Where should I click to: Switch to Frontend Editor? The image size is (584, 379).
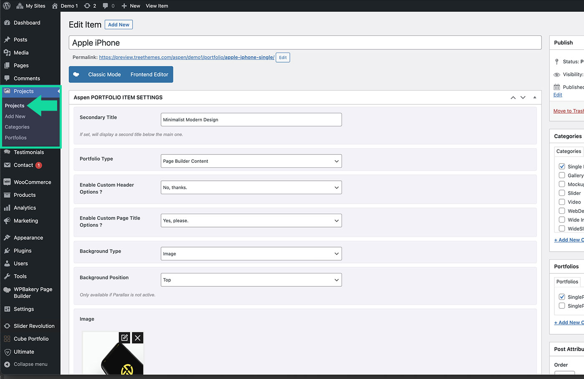tap(149, 75)
